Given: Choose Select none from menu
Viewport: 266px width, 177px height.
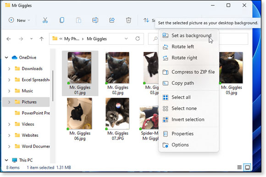Looking at the screenshot, I should 189,108.
